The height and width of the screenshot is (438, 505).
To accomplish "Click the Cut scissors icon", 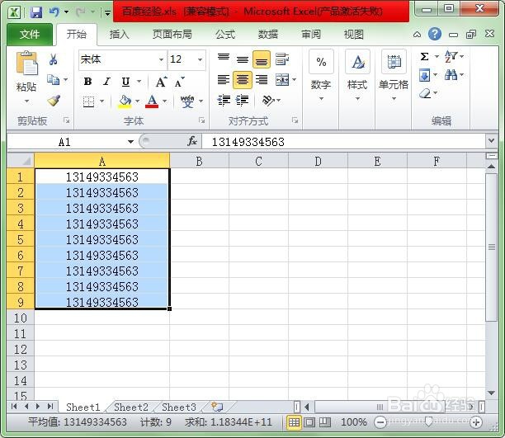I will 54,59.
